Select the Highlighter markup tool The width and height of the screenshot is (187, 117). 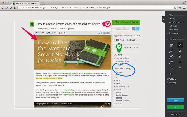click(x=172, y=45)
